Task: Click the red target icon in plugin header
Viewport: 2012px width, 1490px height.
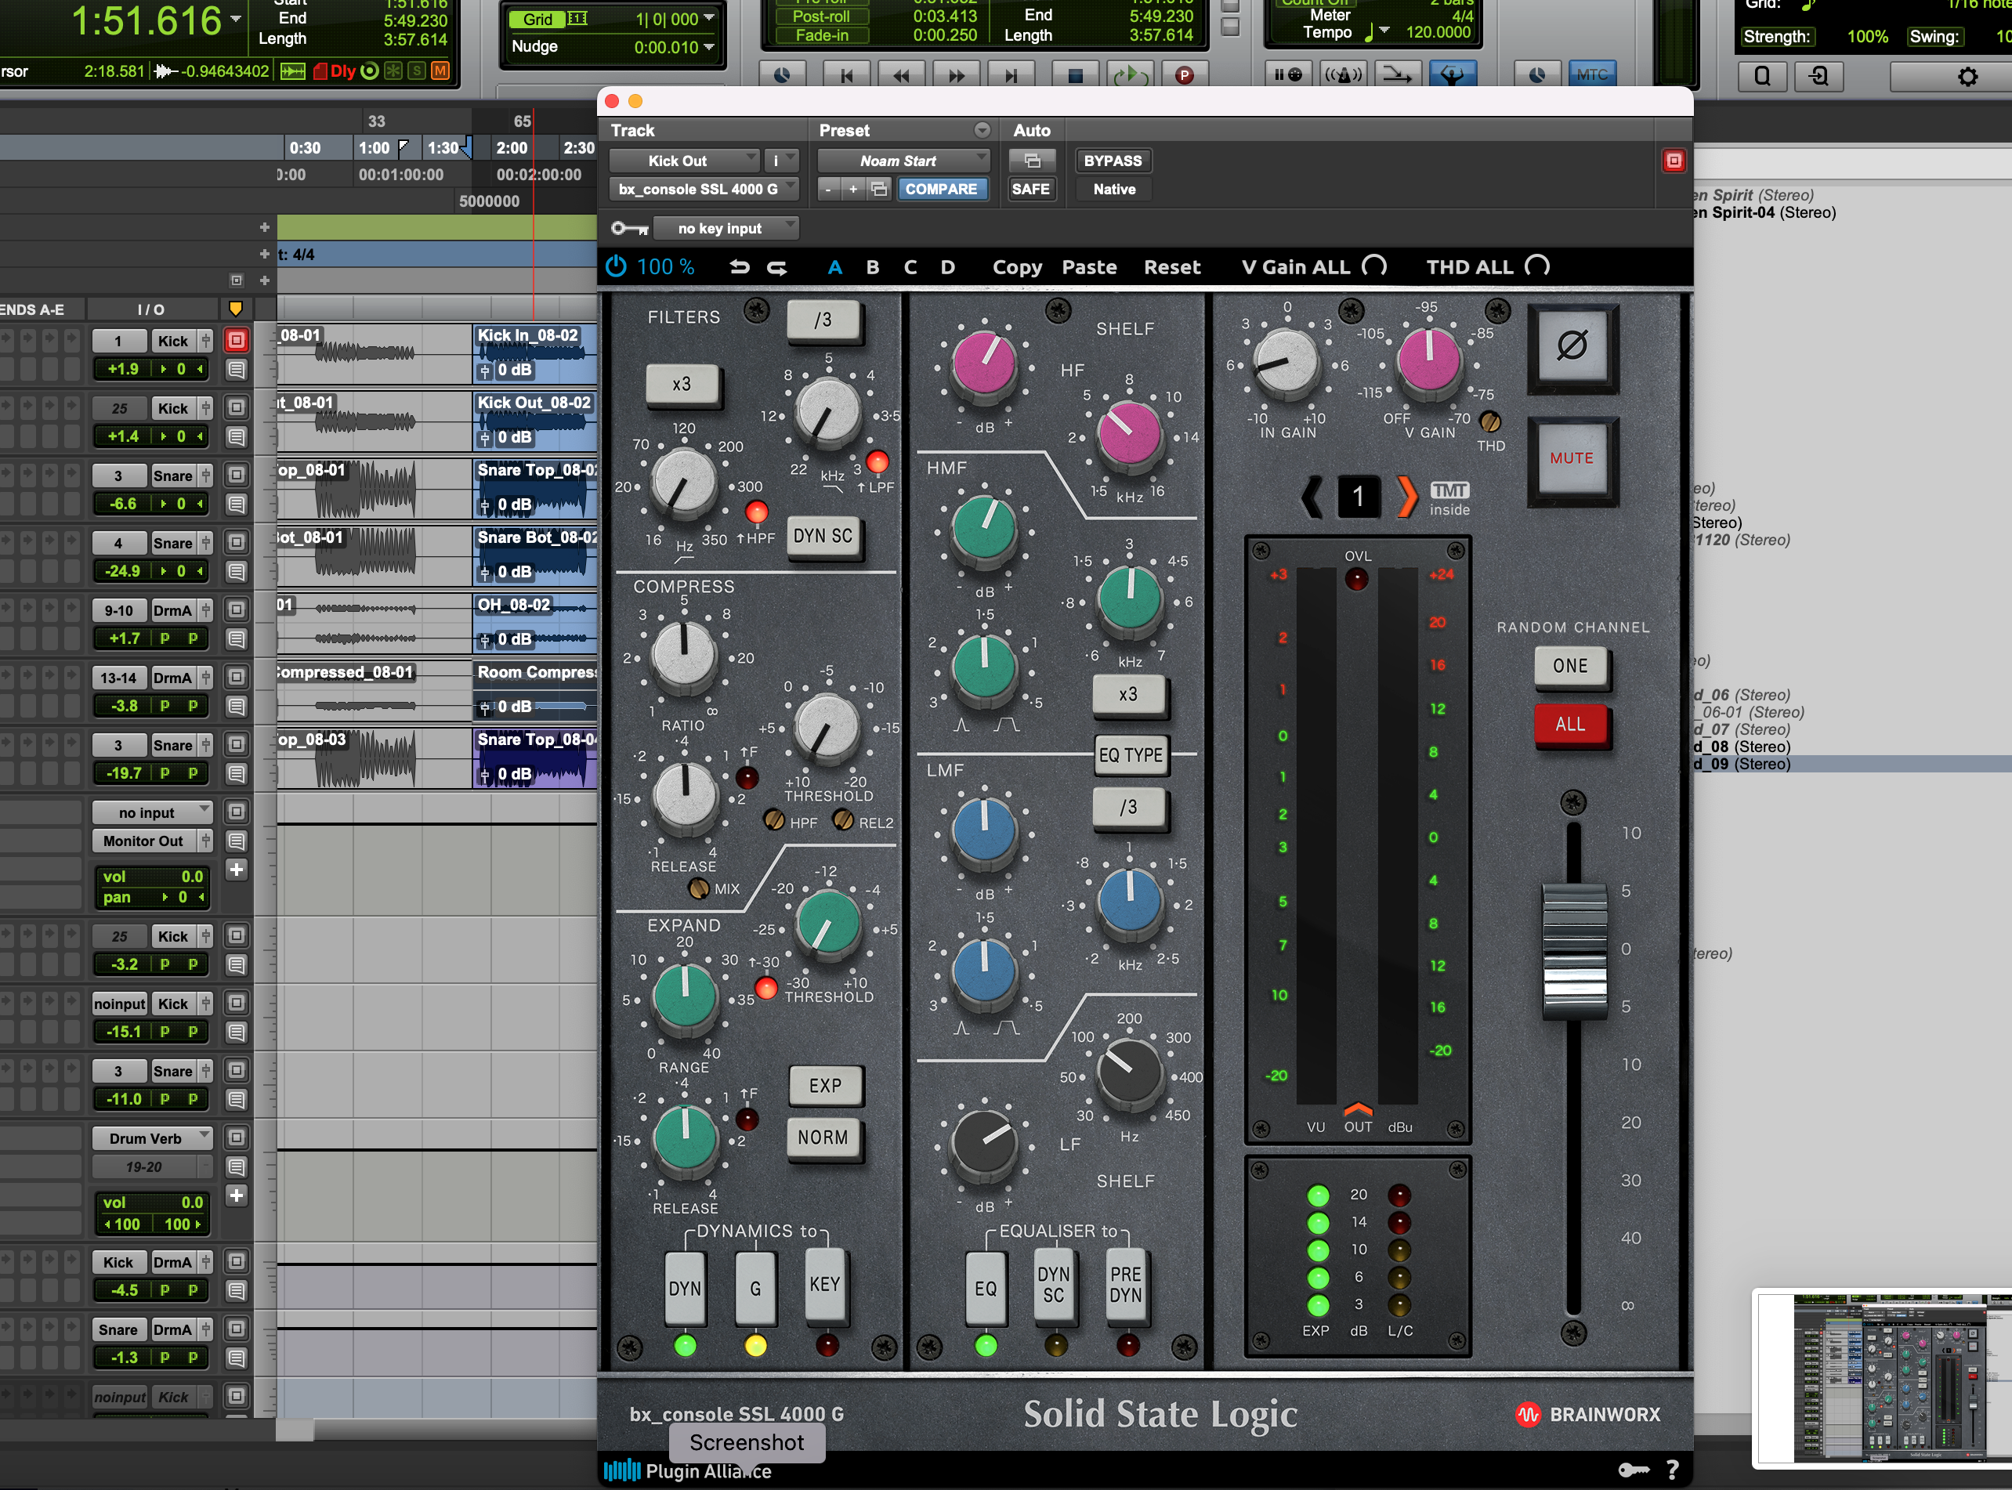Action: coord(1674,161)
